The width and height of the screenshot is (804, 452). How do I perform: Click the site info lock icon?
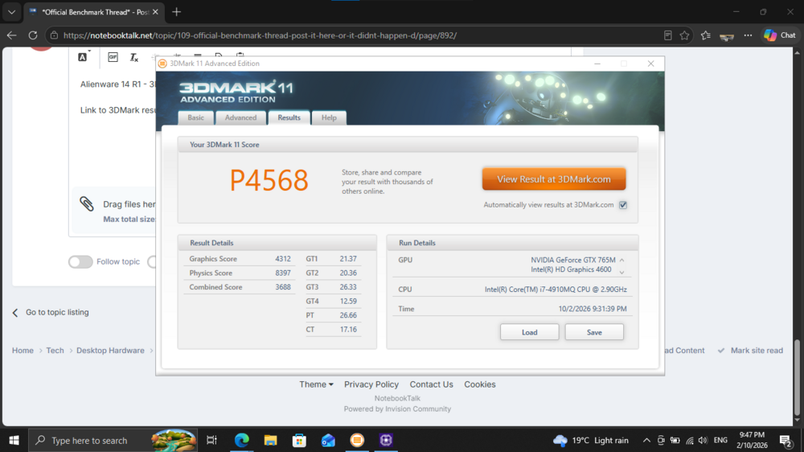(x=54, y=35)
